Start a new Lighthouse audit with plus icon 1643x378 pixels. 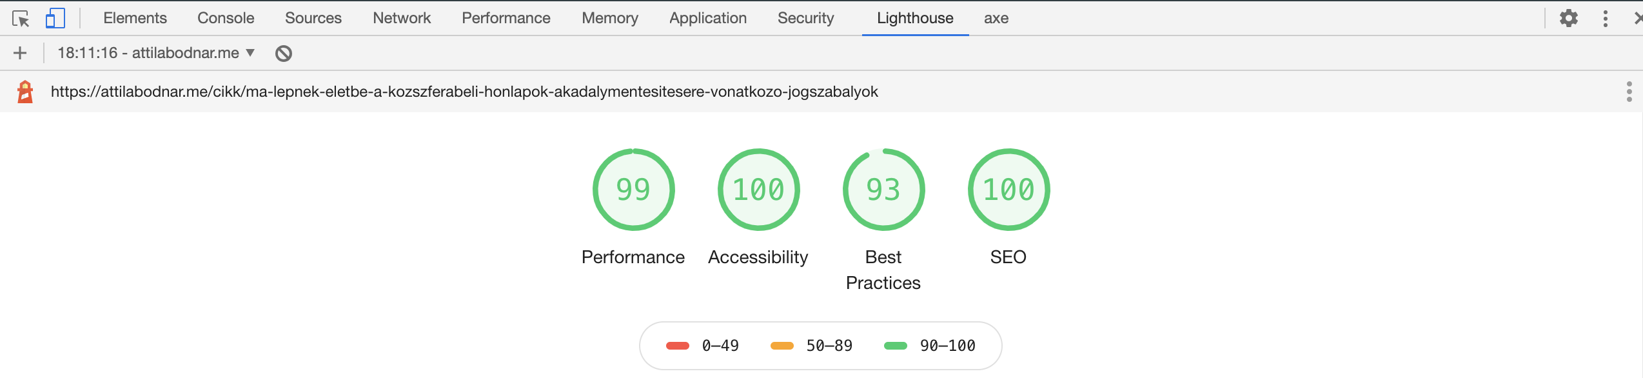click(20, 53)
